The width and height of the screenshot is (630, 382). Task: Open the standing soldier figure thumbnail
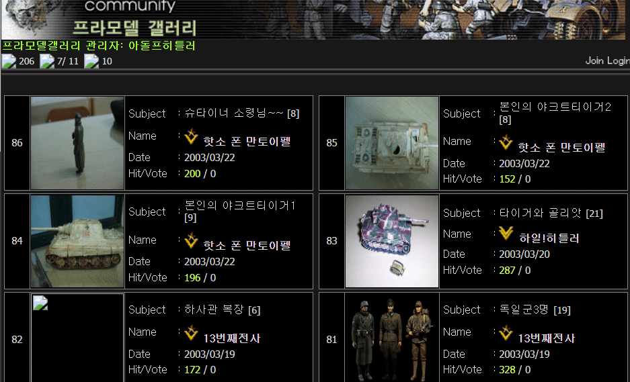click(77, 143)
